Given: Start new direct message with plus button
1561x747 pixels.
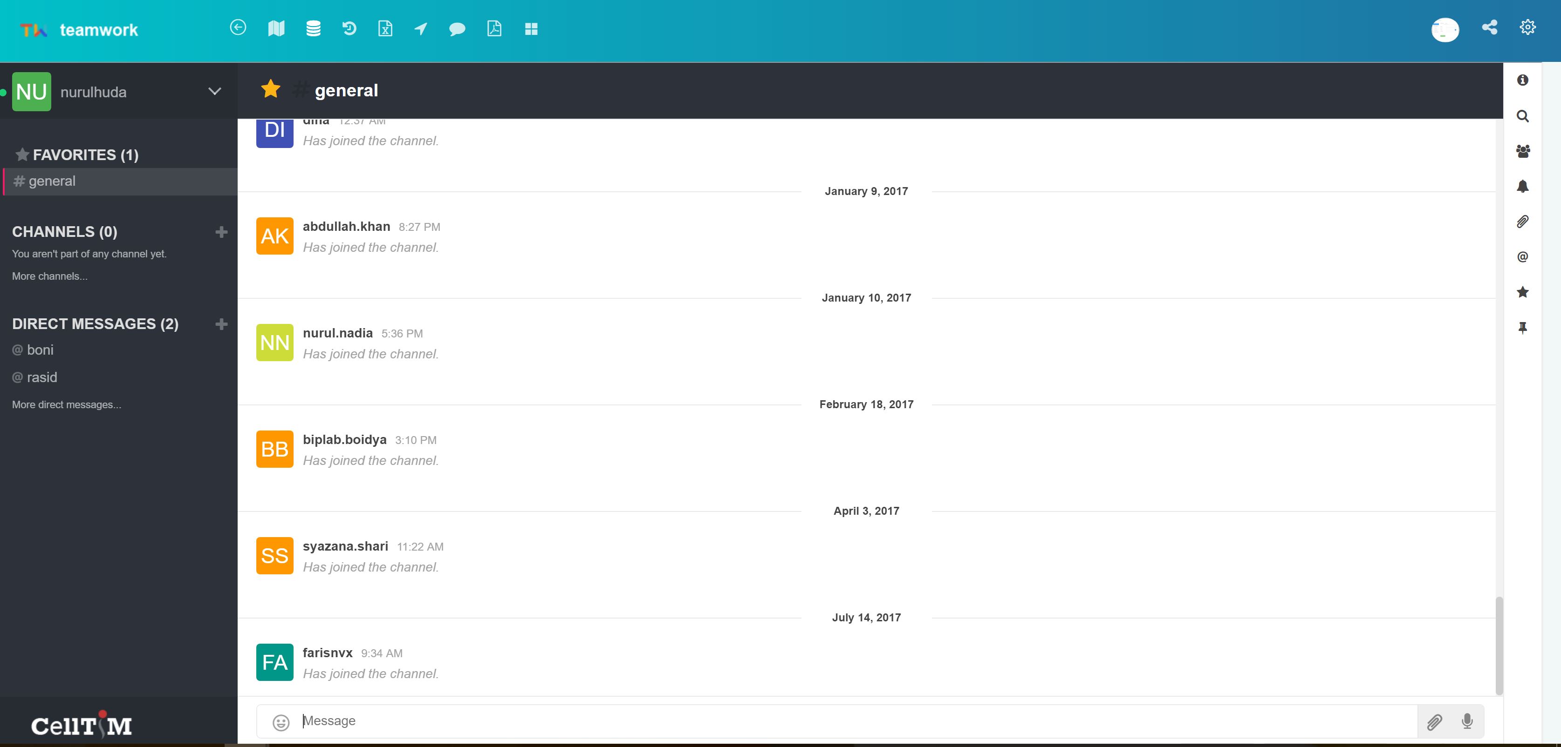Looking at the screenshot, I should [x=221, y=324].
